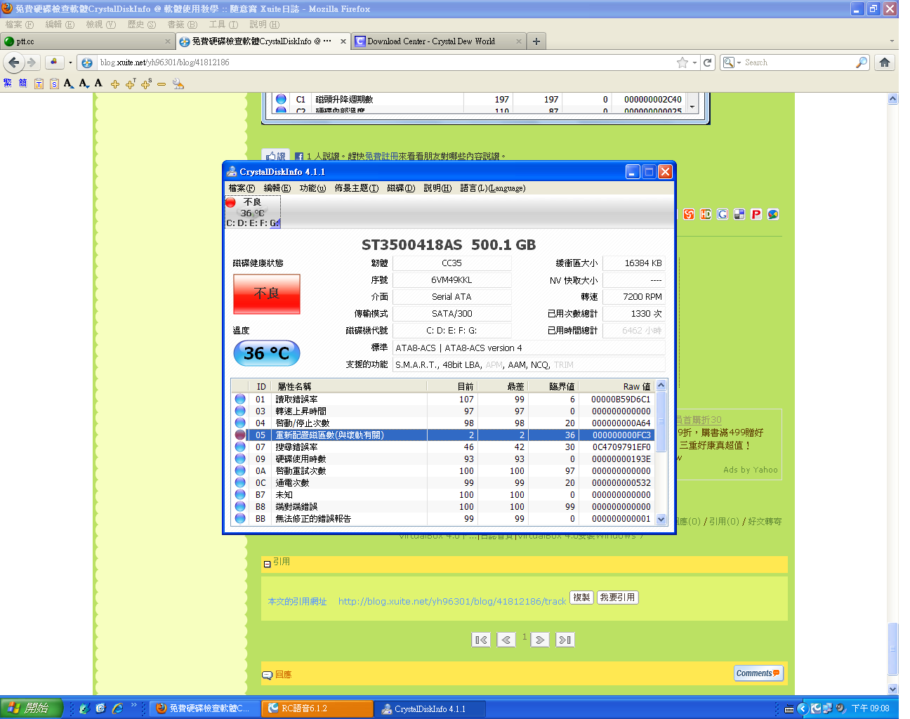Screen dimensions: 910x719
Task: Click minus zoom-out toolbar icon
Action: point(161,84)
